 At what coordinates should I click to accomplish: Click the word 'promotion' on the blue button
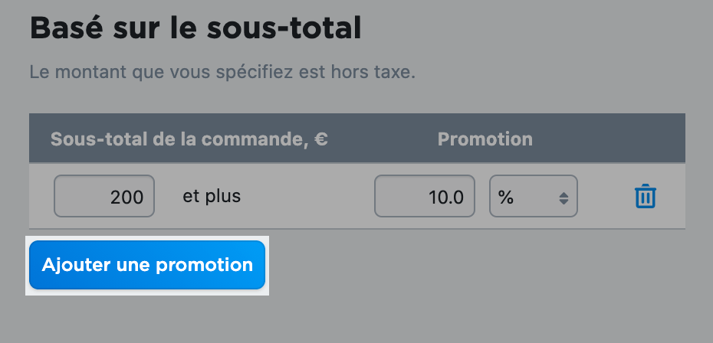204,266
